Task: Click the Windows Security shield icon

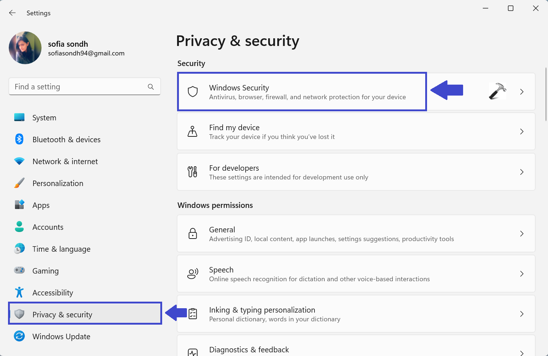Action: [193, 92]
